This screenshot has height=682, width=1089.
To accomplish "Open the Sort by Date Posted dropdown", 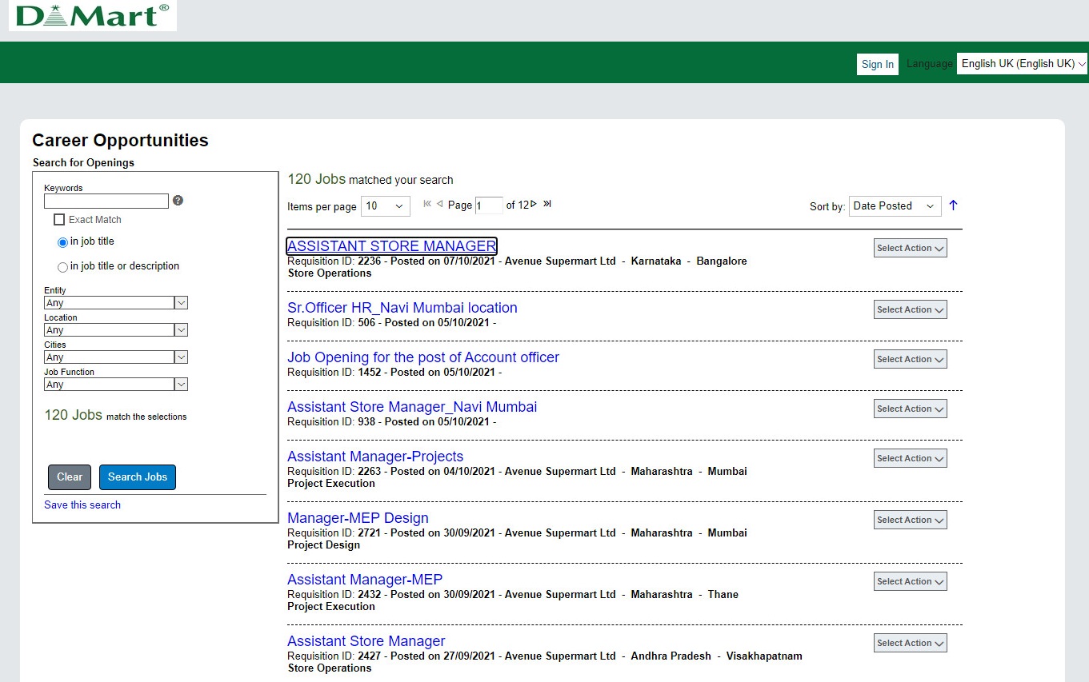I will [894, 206].
